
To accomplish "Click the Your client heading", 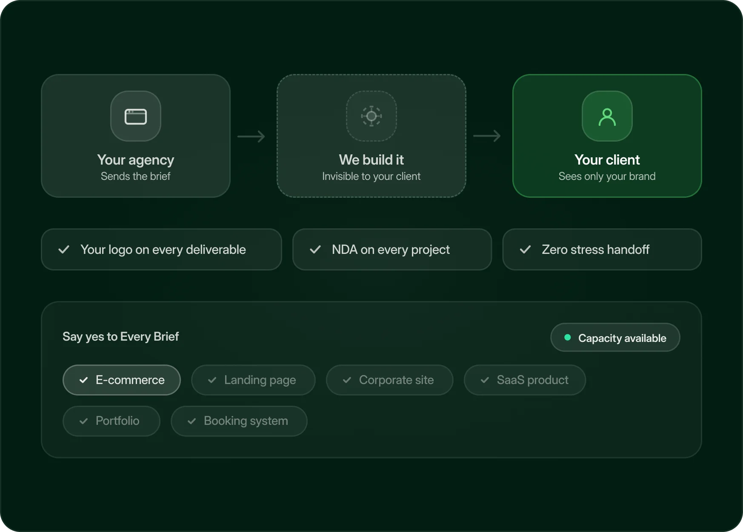I will click(x=607, y=160).
